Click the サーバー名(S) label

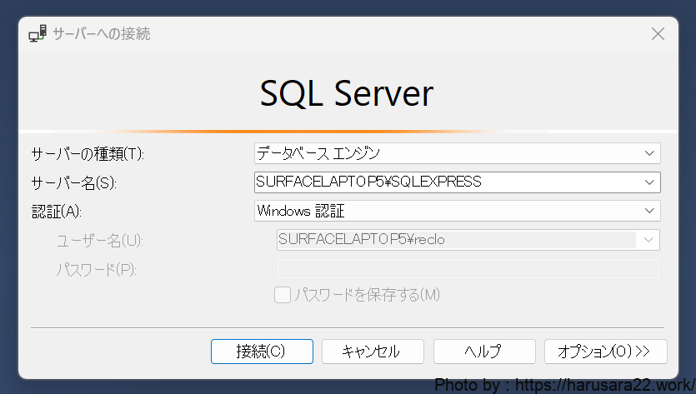pyautogui.click(x=74, y=182)
